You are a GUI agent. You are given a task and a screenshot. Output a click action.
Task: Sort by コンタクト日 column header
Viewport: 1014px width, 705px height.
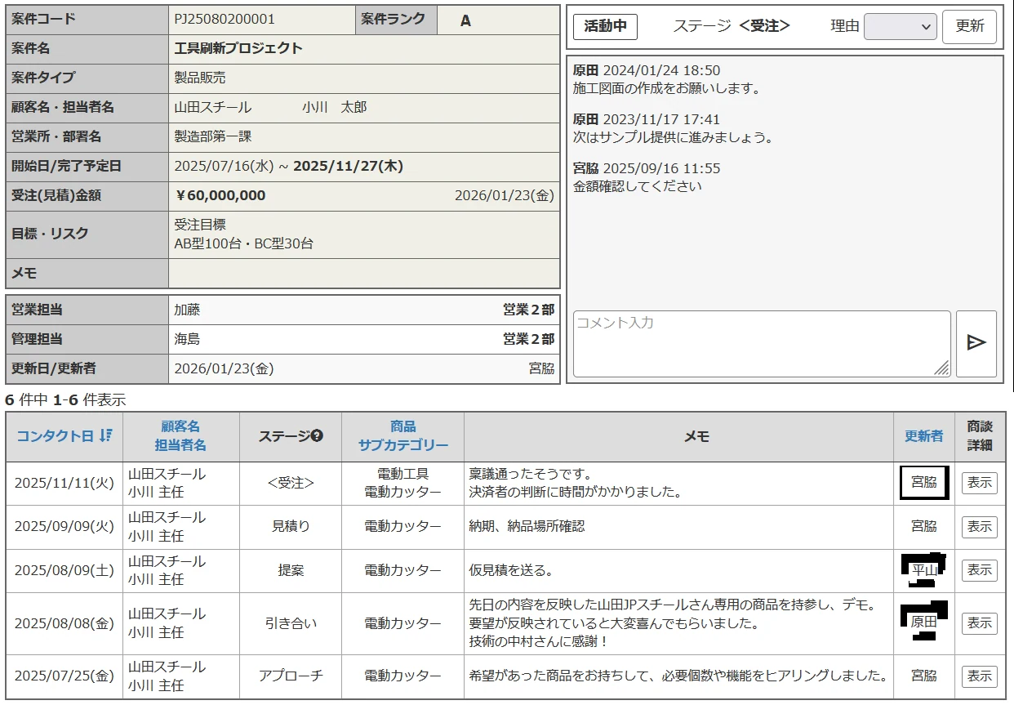point(55,436)
